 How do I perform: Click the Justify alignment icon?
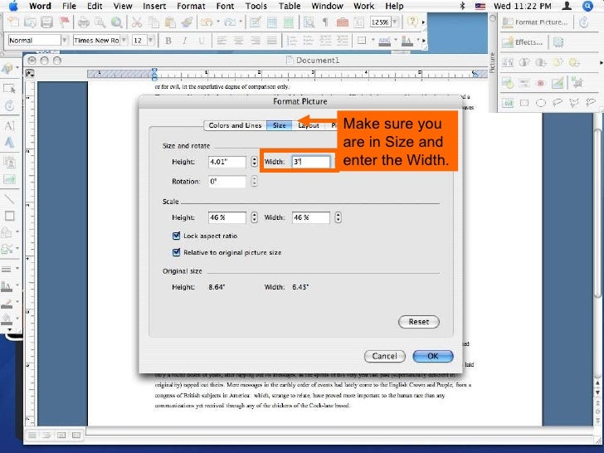[272, 41]
